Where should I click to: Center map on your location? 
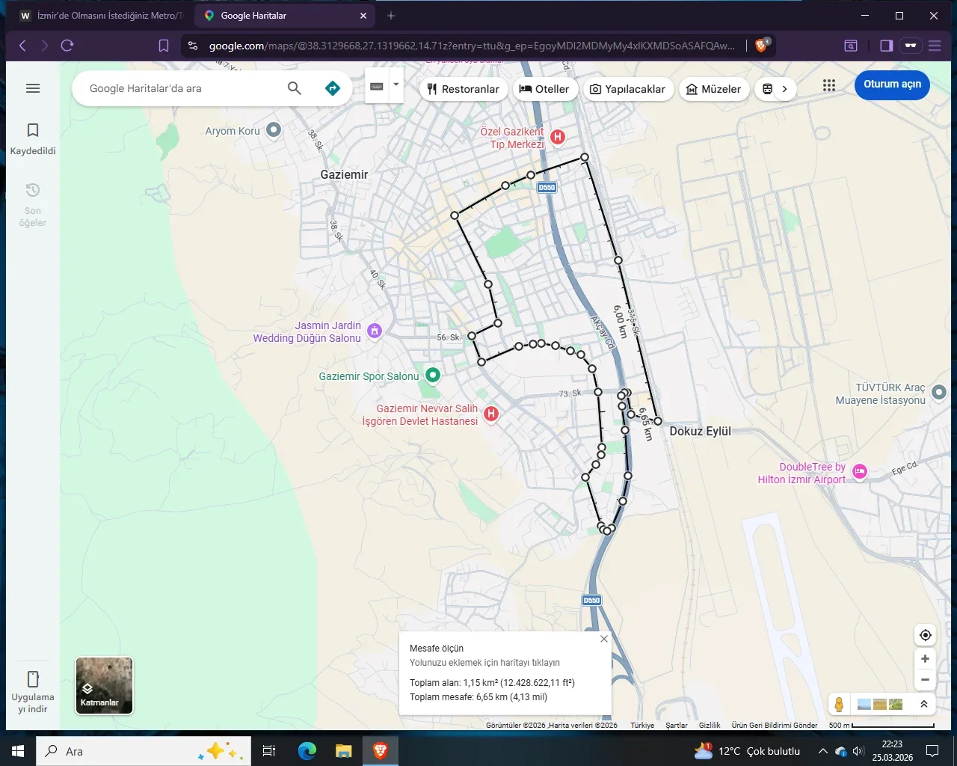click(925, 635)
